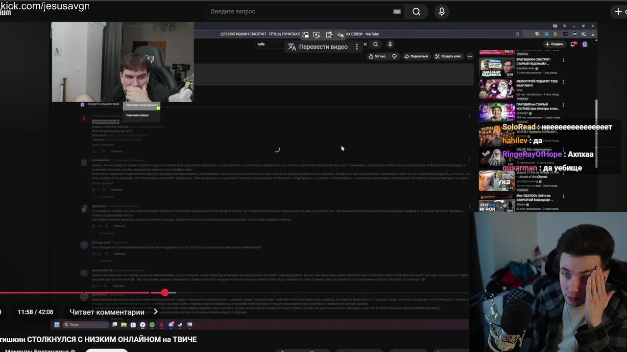Open 'МЕЛЛСТРОЙ ПОДАРИТ ТЕБЕ КВАРТИРУ' video thumbnail
Viewport: 627px width, 352px height.
[x=496, y=89]
